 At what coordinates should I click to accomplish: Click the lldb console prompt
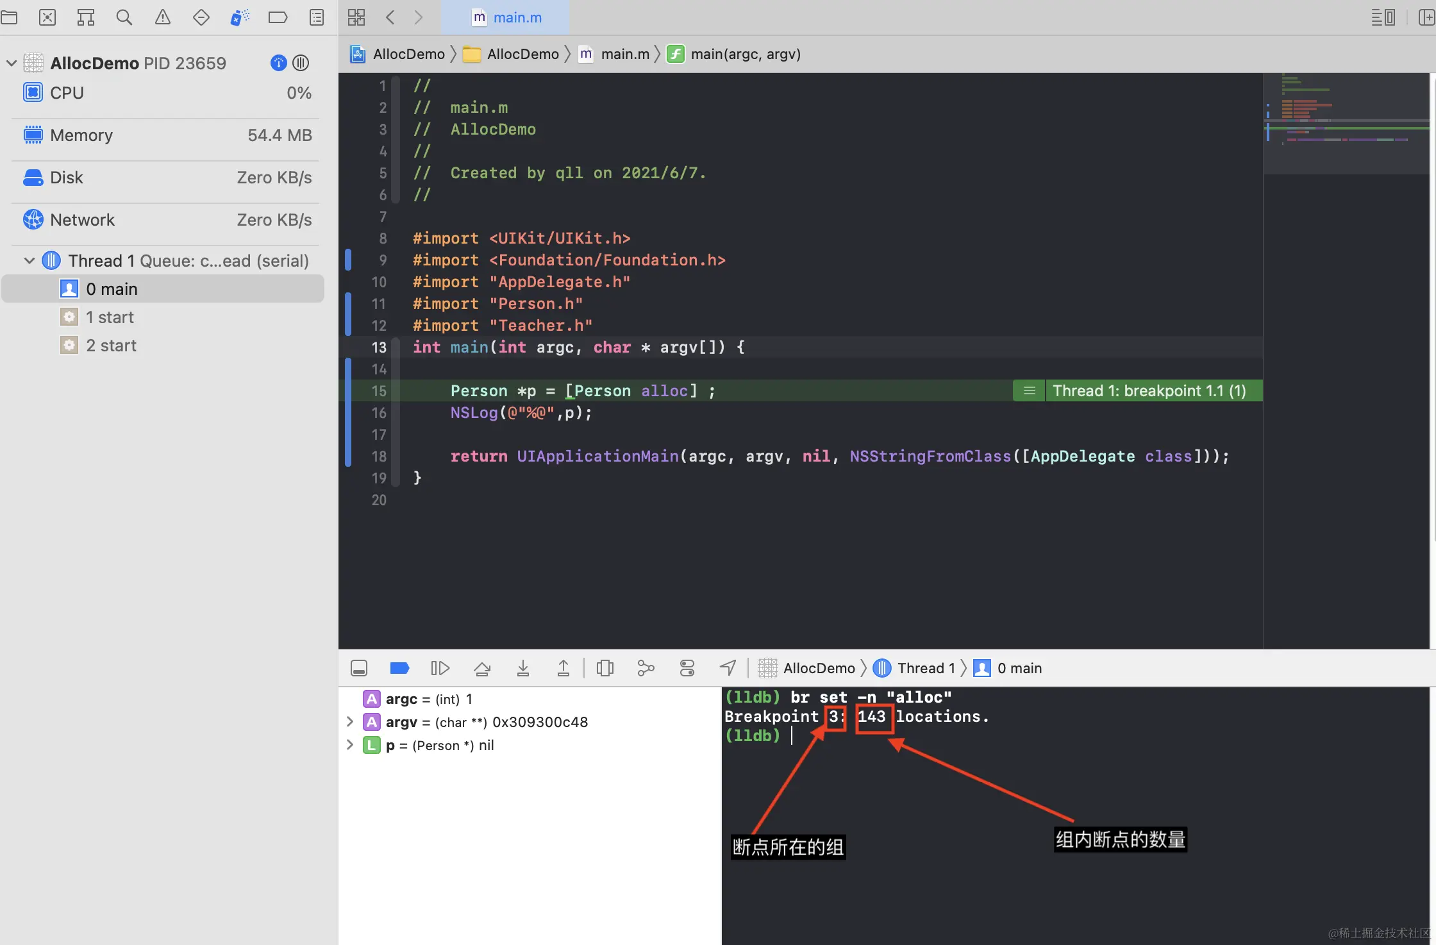[x=754, y=735]
